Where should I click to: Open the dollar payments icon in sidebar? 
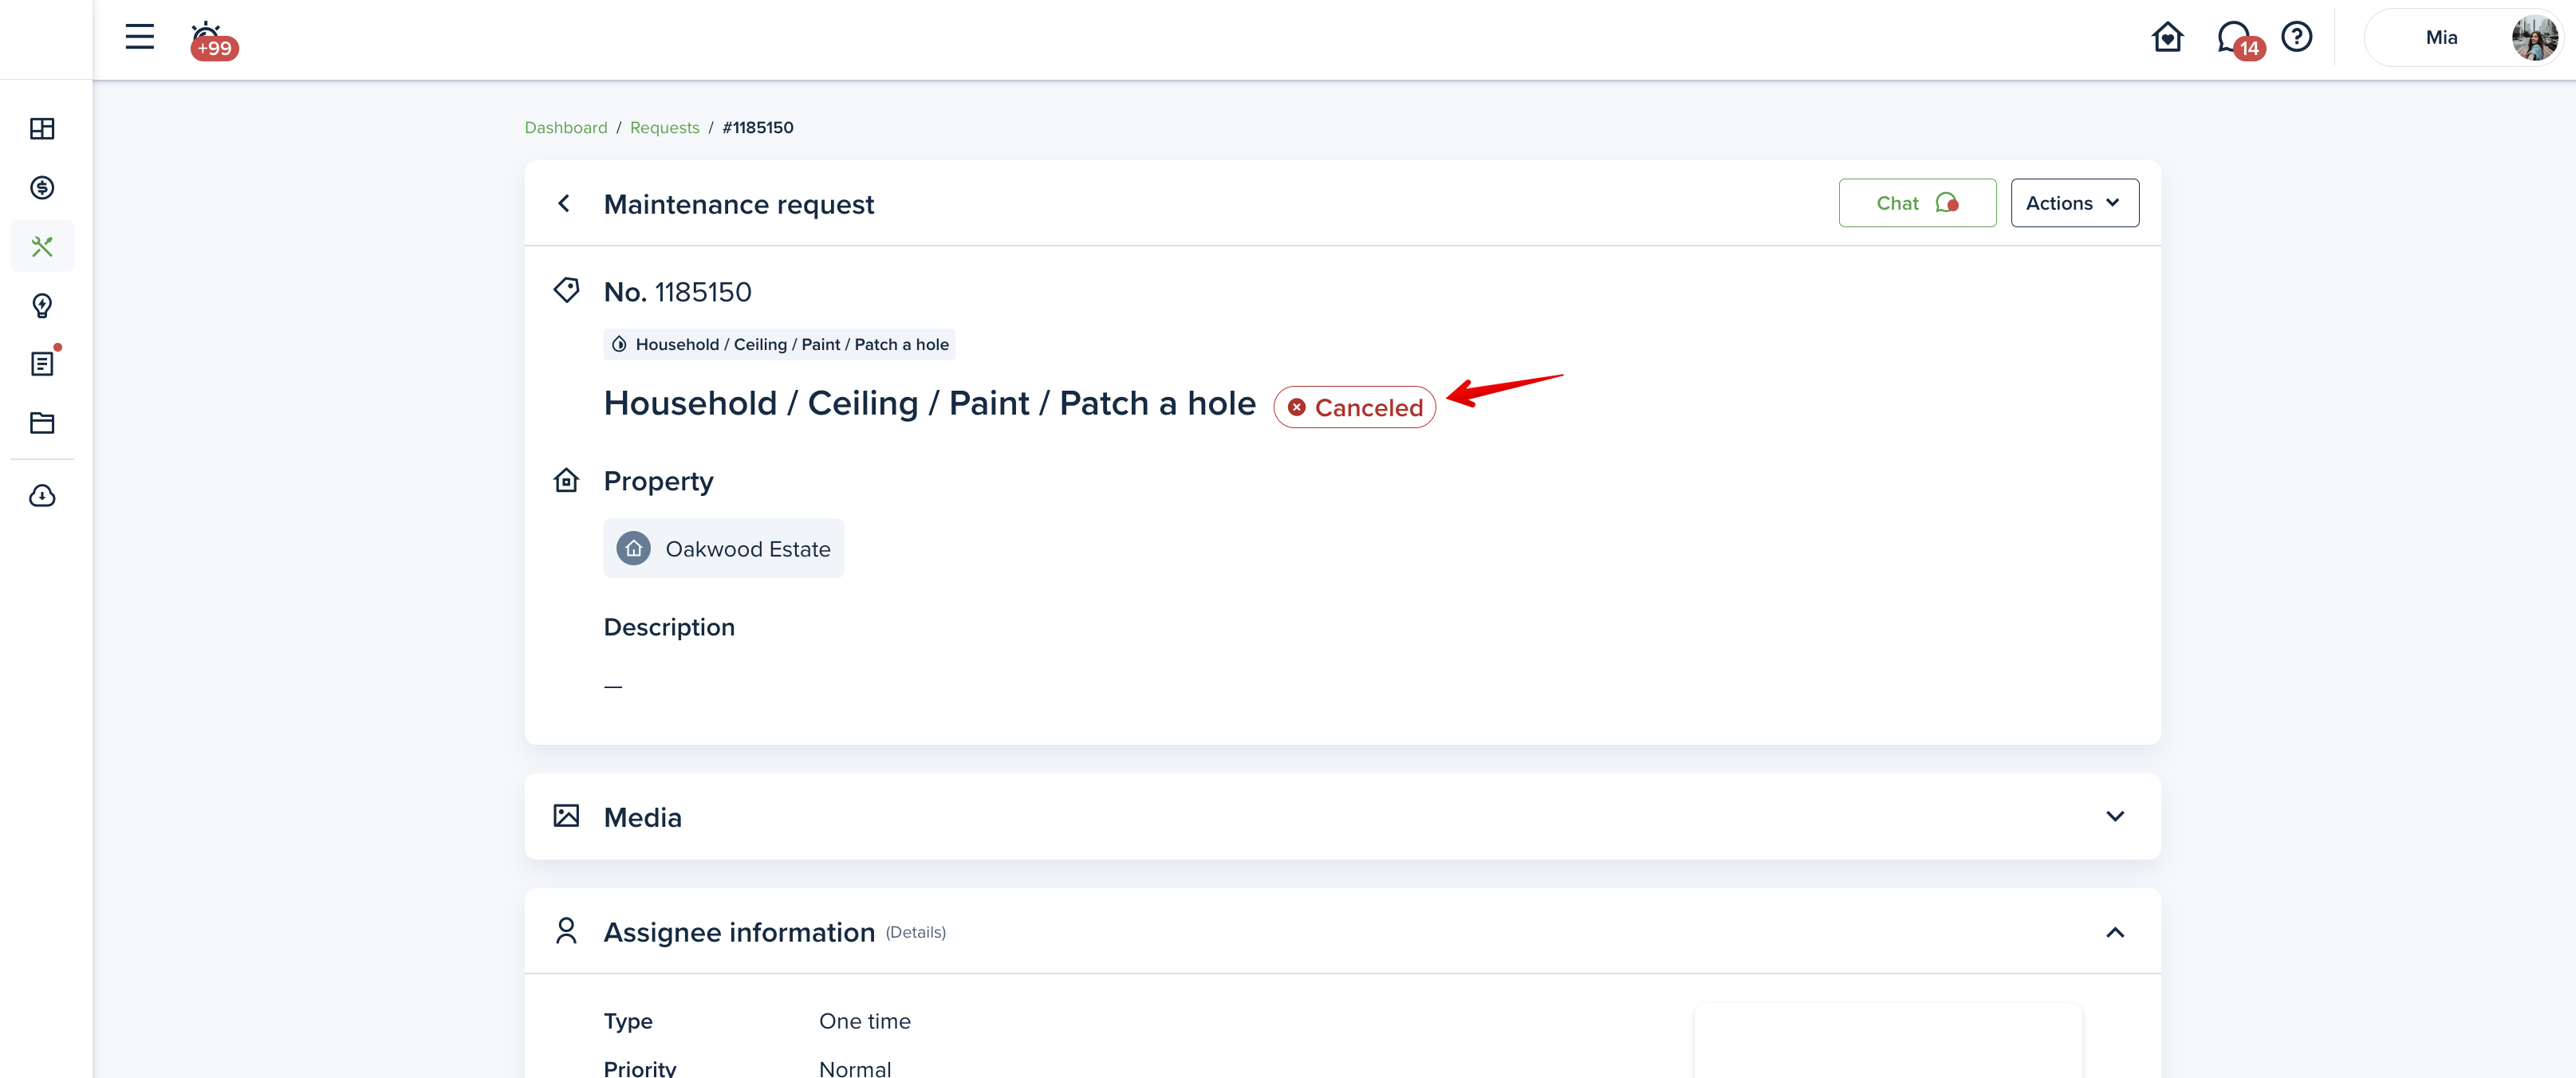[x=42, y=188]
